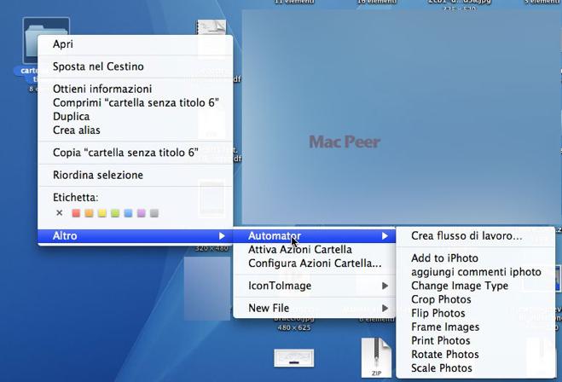Choose Duplica from the menu
Image resolution: width=562 pixels, height=382 pixels.
tap(135, 117)
